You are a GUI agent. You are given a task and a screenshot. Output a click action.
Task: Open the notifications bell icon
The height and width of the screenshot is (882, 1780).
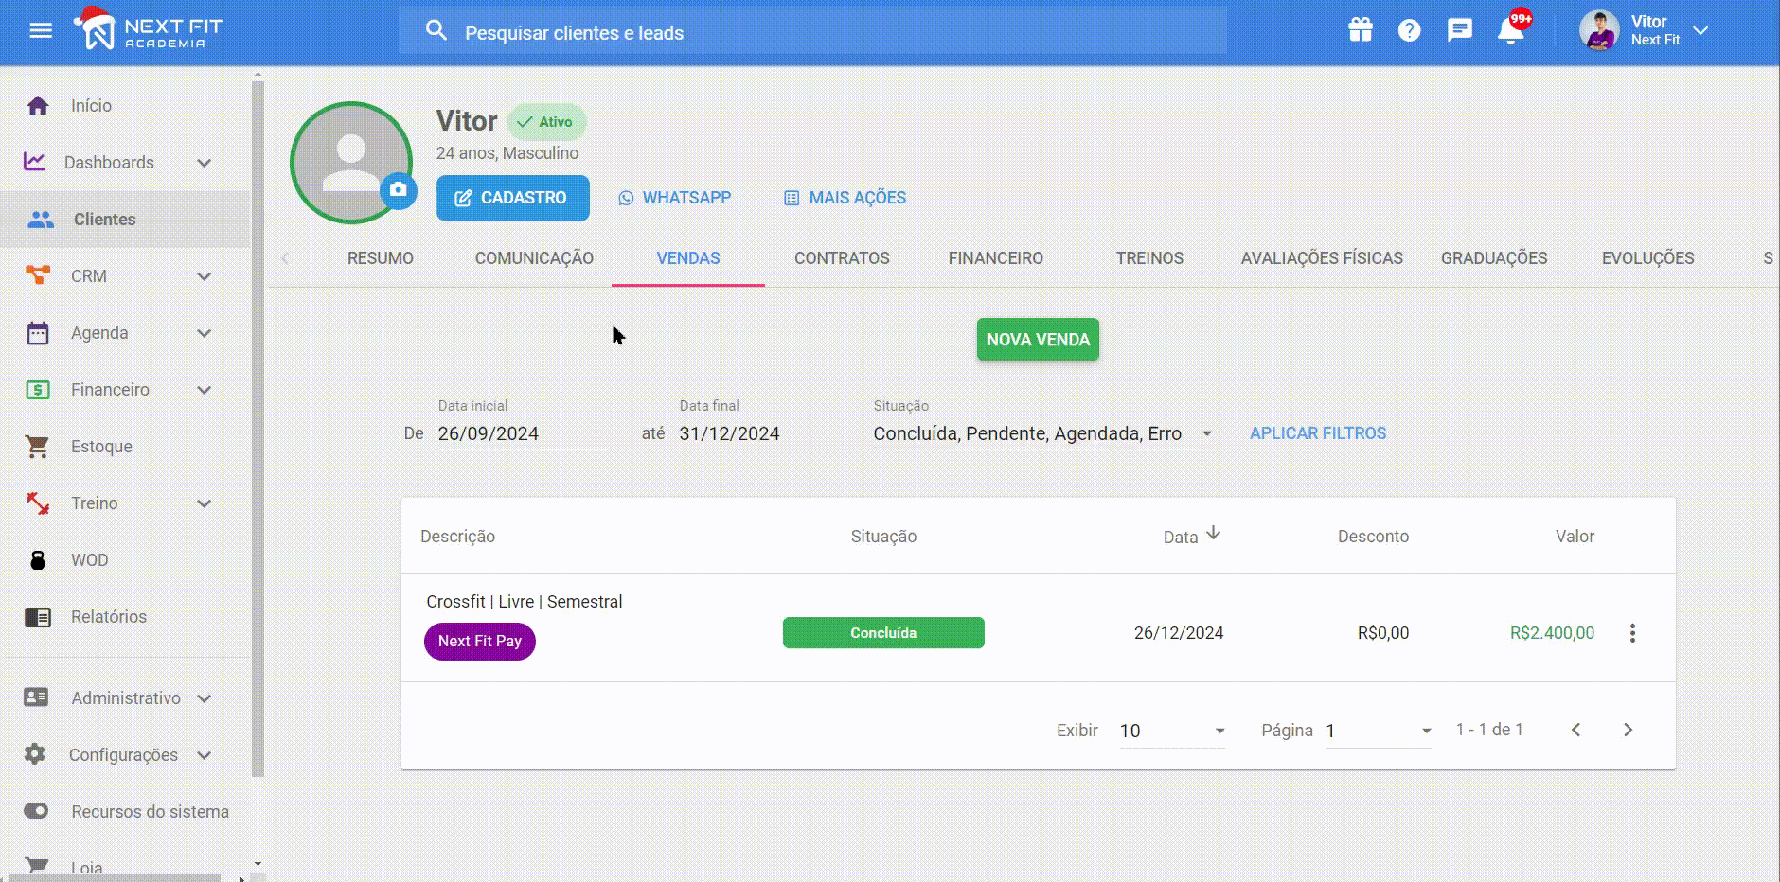[1511, 30]
